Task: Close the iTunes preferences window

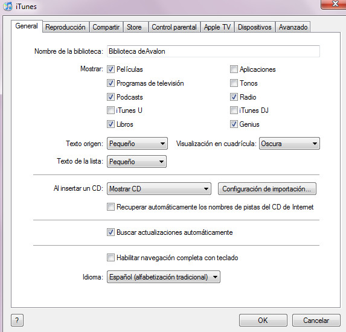Action: click(x=334, y=4)
